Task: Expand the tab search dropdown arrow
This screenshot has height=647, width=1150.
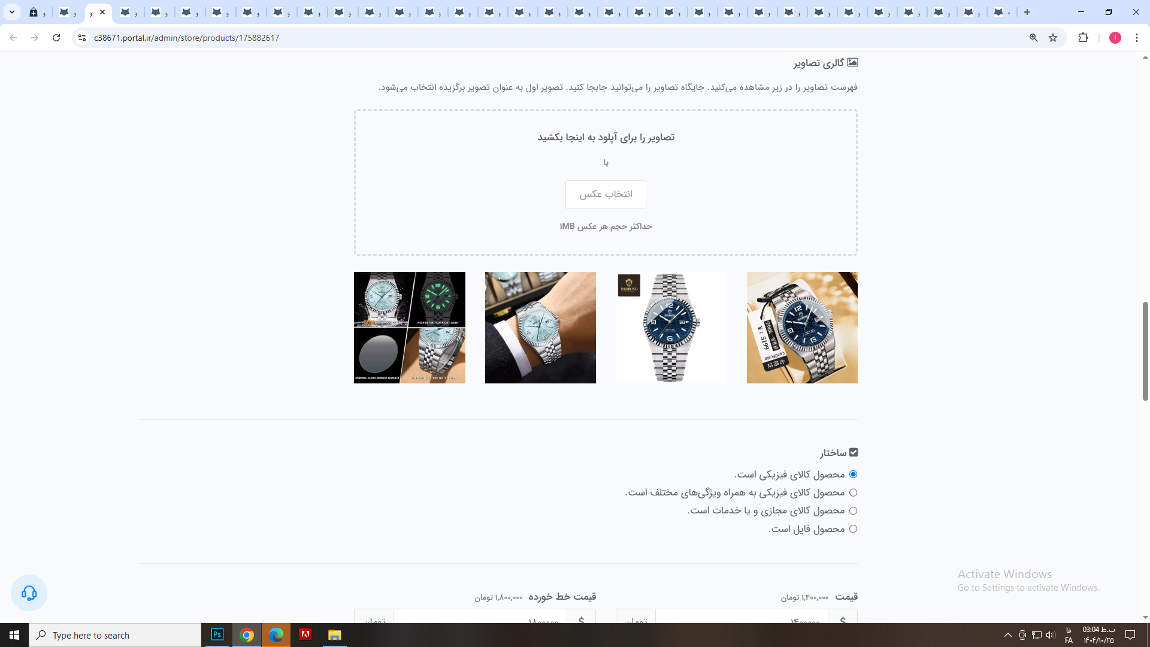Action: (x=11, y=12)
